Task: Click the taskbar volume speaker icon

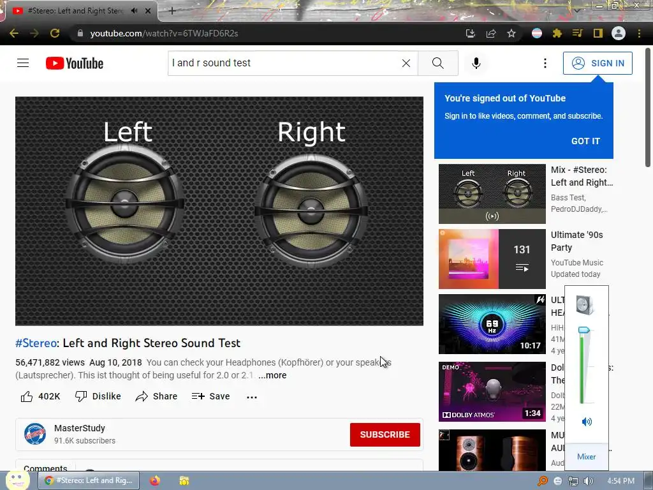Action: pos(588,481)
